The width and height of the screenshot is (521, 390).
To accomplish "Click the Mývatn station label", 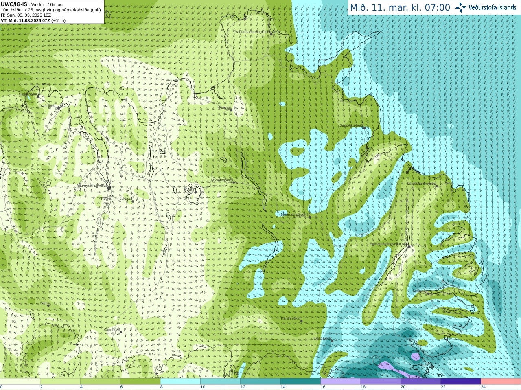I will (190, 189).
